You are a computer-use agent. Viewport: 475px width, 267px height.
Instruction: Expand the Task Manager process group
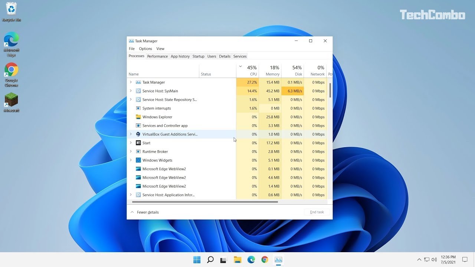point(131,82)
